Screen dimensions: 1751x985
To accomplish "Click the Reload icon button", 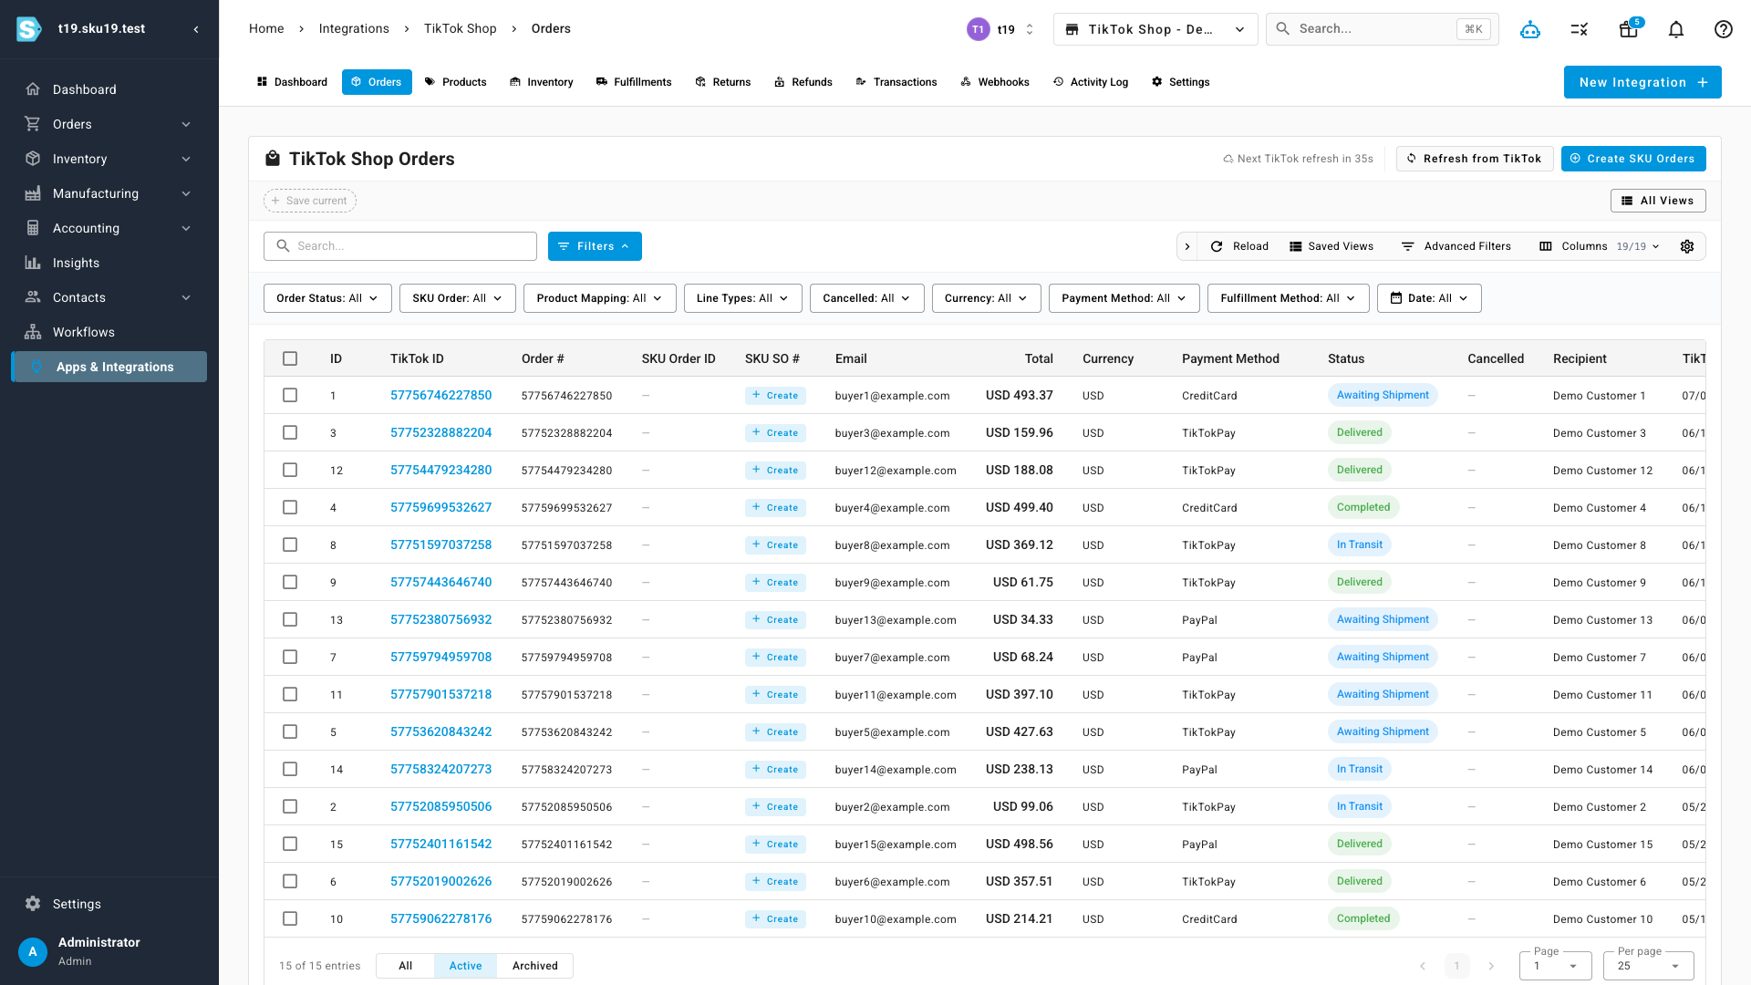I will pyautogui.click(x=1239, y=246).
